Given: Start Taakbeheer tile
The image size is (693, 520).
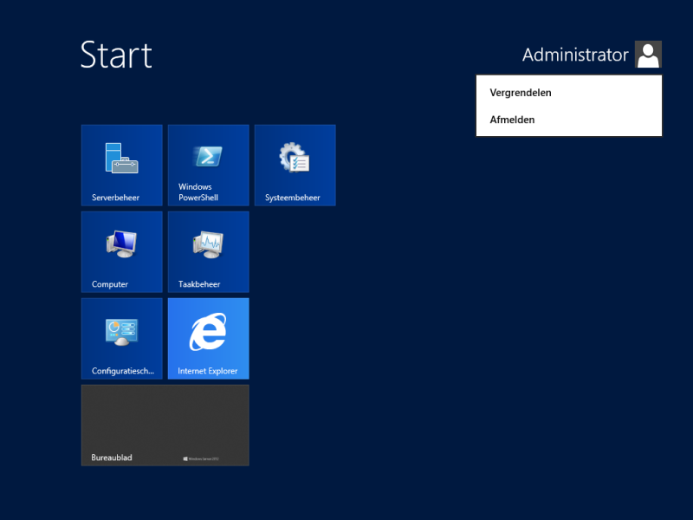Looking at the screenshot, I should (x=208, y=251).
